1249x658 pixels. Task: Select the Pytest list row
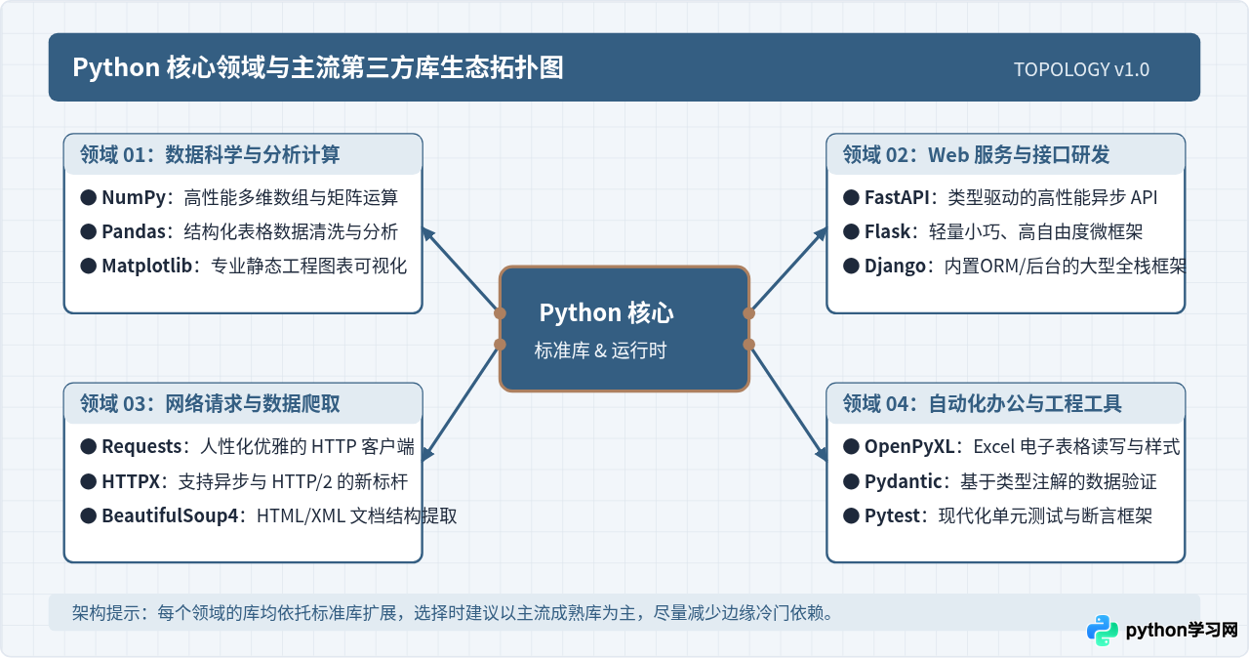pos(998,515)
